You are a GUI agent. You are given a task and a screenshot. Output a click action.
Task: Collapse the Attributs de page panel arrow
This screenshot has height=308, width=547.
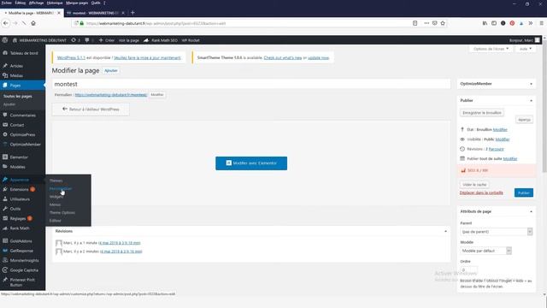531,211
